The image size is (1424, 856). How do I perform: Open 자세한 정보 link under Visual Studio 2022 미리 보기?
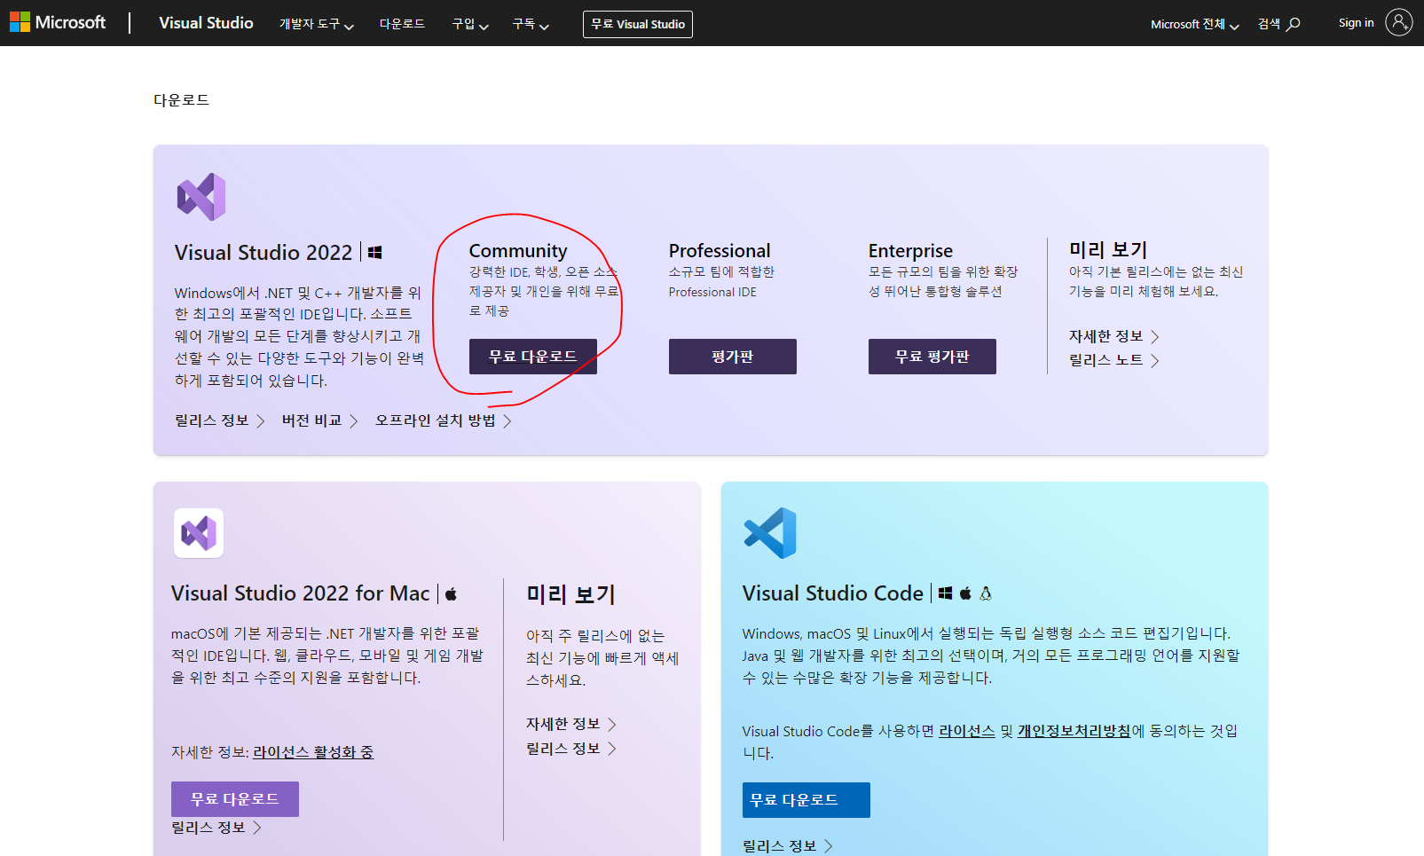[x=1113, y=336]
